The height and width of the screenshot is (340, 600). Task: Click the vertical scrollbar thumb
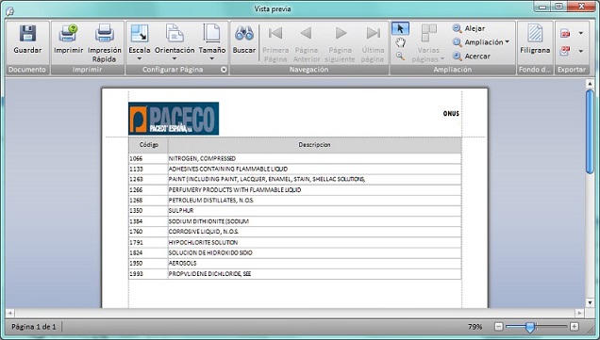pos(590,132)
